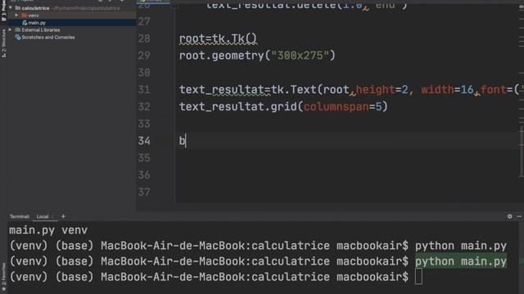Click the Terminal panel label

click(20, 216)
